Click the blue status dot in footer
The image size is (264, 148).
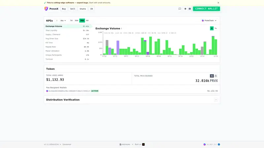click(x=219, y=144)
